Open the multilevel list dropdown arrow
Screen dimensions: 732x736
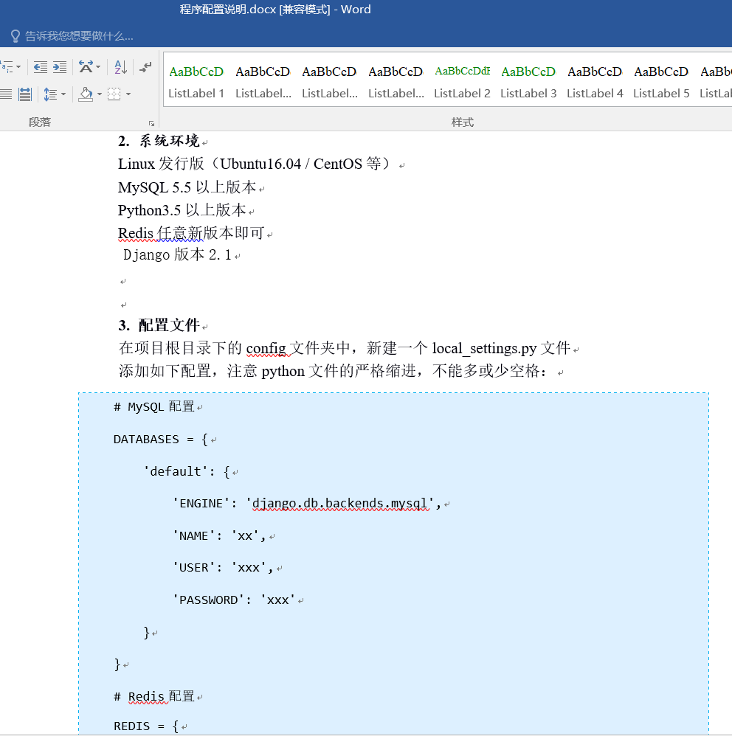point(18,67)
